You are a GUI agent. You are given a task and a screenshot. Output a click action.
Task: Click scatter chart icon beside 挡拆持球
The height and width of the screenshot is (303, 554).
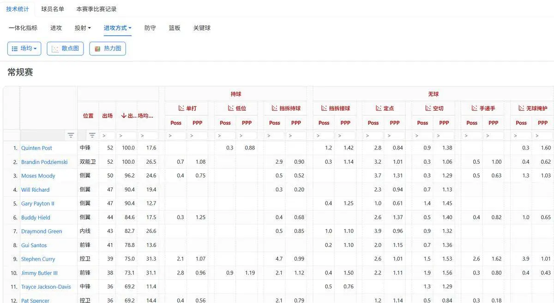pos(275,108)
